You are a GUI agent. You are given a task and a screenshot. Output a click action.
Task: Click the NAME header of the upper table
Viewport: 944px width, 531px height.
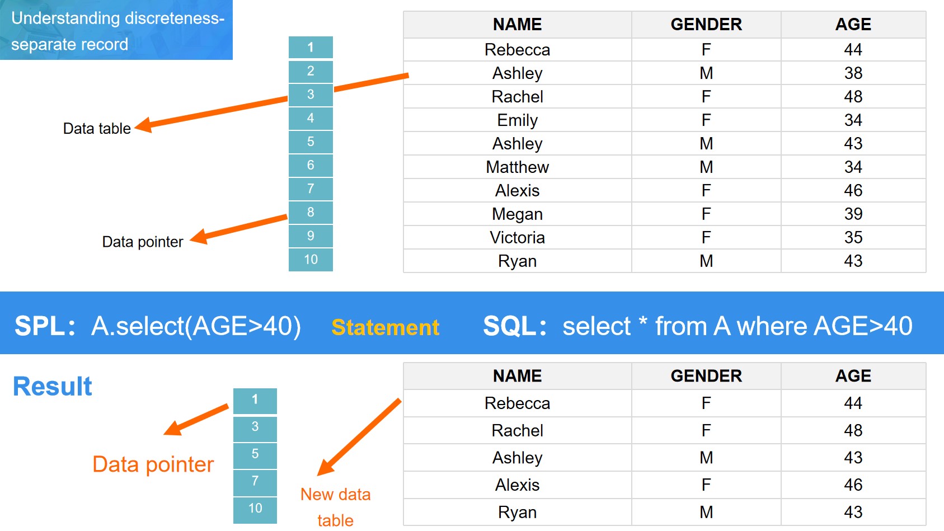pos(517,25)
